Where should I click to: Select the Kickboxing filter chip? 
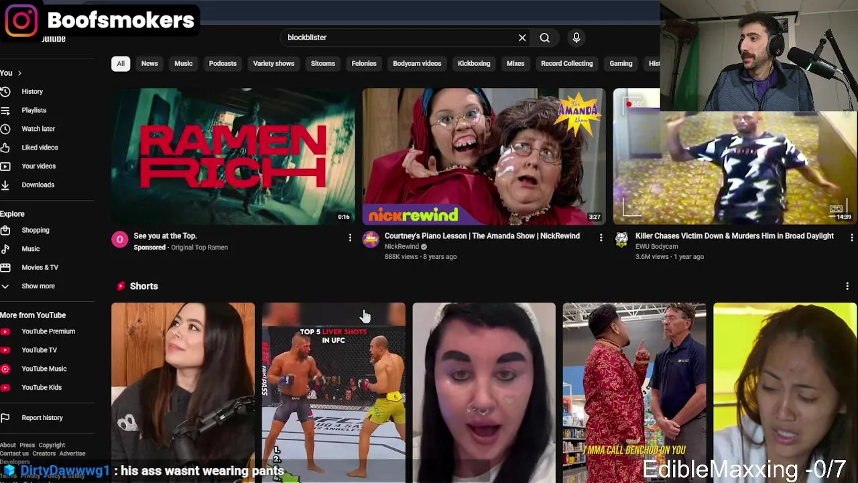click(x=474, y=64)
